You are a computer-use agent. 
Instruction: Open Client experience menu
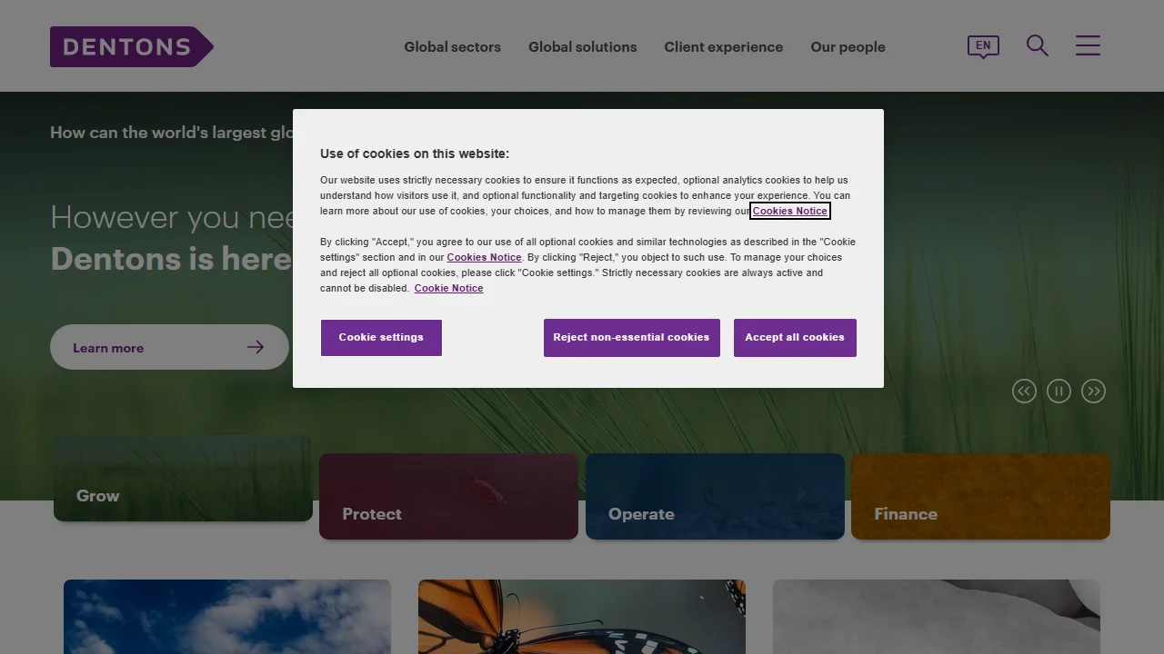click(723, 47)
